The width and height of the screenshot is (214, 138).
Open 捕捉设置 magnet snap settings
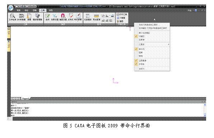[x=63, y=17]
